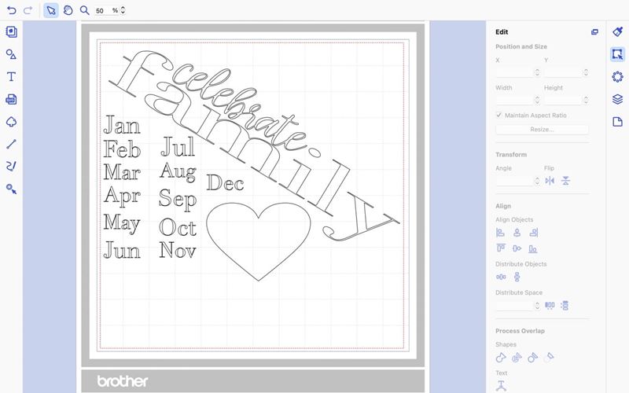Viewport: 629px width, 393px height.
Task: Click the SVG import icon
Action: pos(12,99)
